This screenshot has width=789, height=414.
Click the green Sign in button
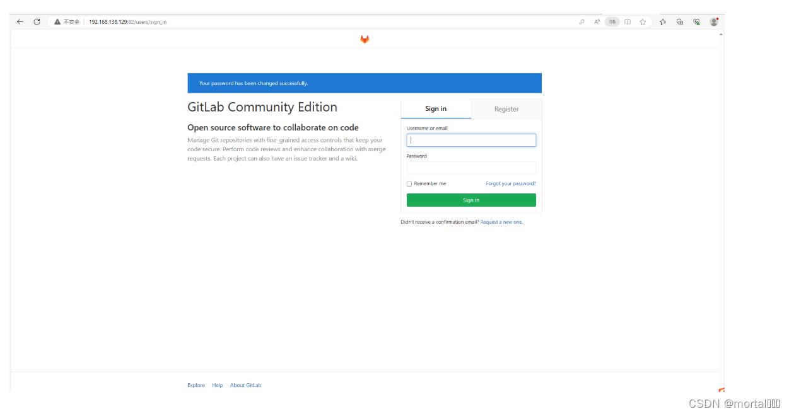click(471, 200)
